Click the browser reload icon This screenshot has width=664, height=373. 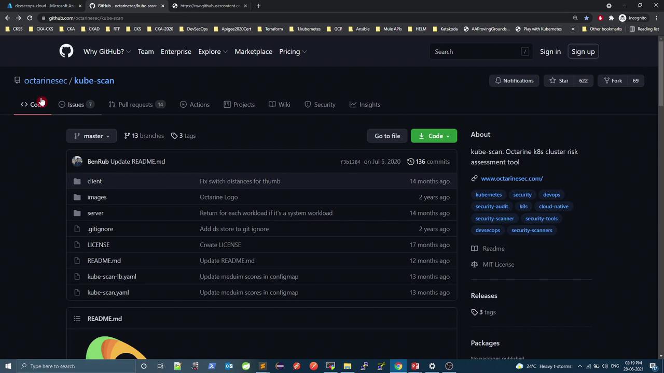[x=30, y=18]
